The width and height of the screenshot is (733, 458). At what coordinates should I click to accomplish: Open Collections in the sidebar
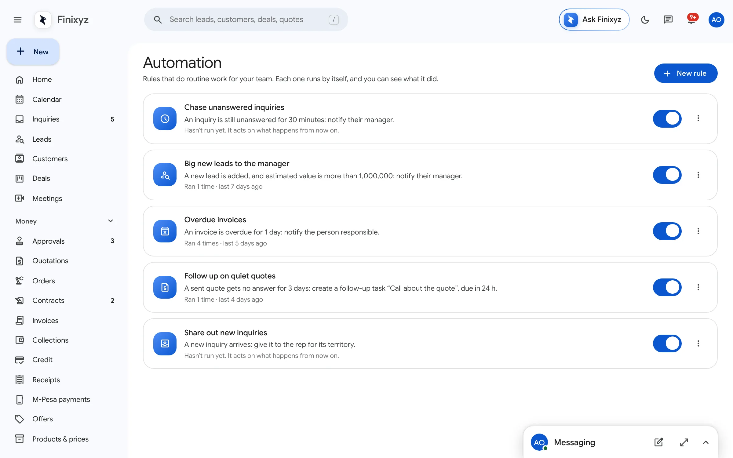pos(64,340)
